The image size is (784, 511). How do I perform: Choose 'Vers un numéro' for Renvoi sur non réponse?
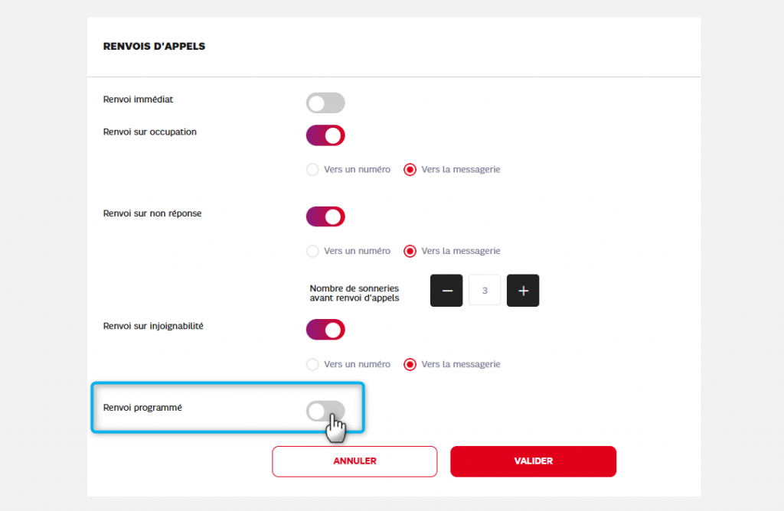(x=312, y=251)
